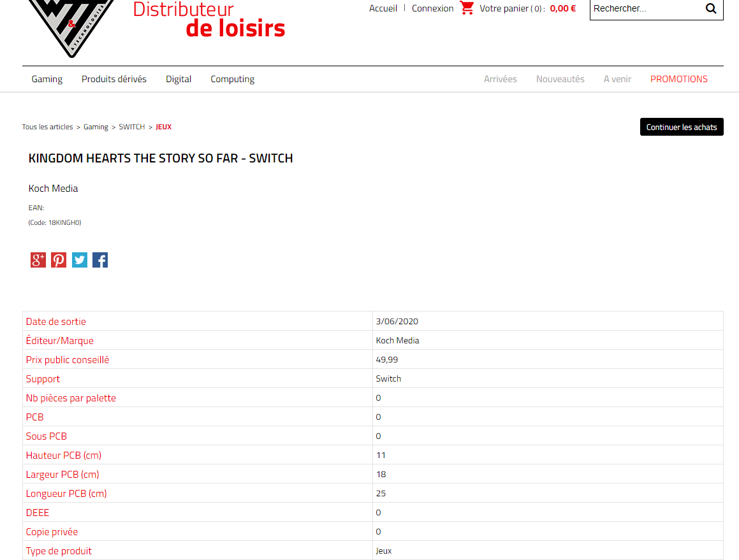Click the Prix public conseillé label

[68, 360]
